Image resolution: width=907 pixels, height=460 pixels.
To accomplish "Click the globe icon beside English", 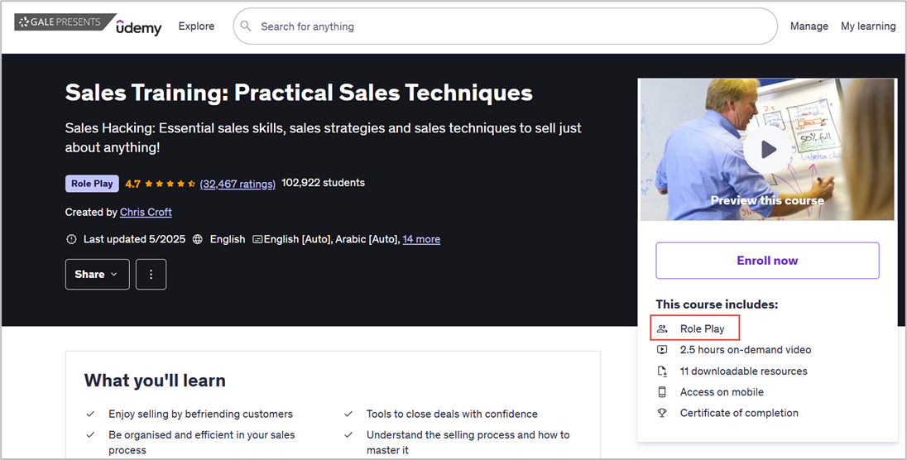I will (x=198, y=239).
